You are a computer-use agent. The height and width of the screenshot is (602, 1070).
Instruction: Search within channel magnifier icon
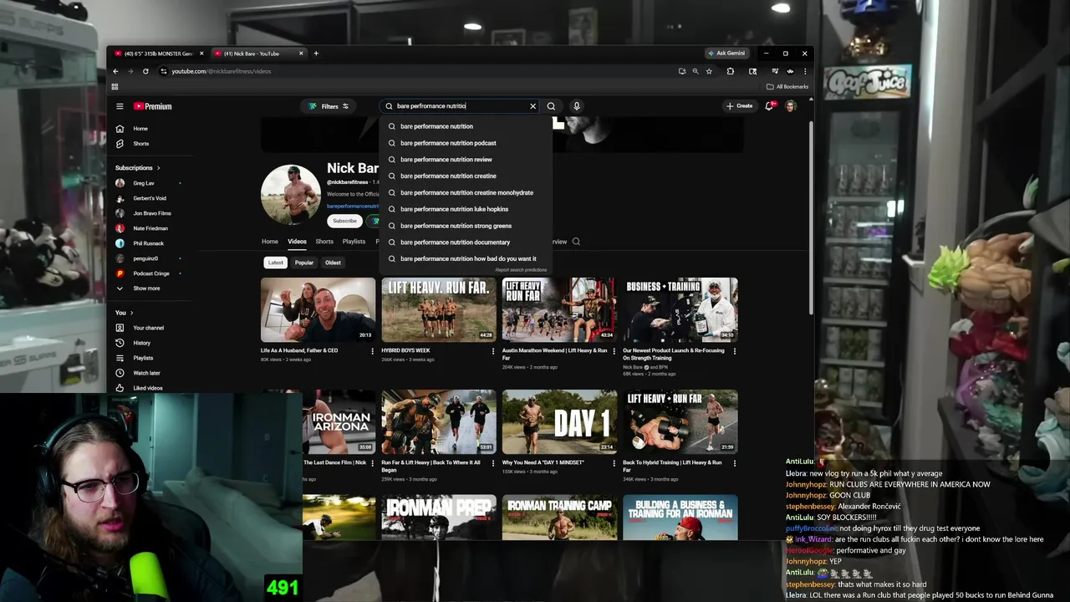(x=576, y=242)
